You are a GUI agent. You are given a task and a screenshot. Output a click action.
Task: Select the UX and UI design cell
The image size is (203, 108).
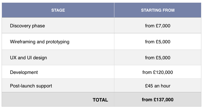point(58,57)
